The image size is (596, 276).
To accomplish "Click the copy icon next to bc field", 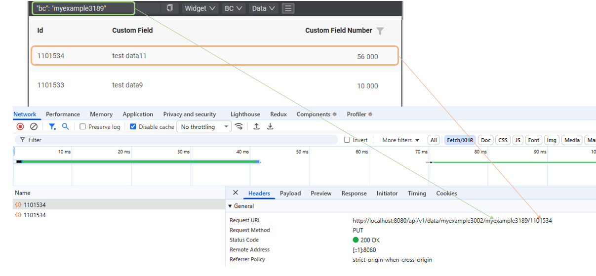I will (x=170, y=8).
